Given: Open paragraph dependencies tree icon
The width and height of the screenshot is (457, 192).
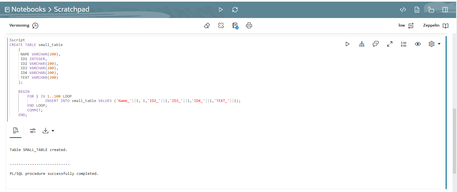Looking at the screenshot, I should click(x=362, y=44).
